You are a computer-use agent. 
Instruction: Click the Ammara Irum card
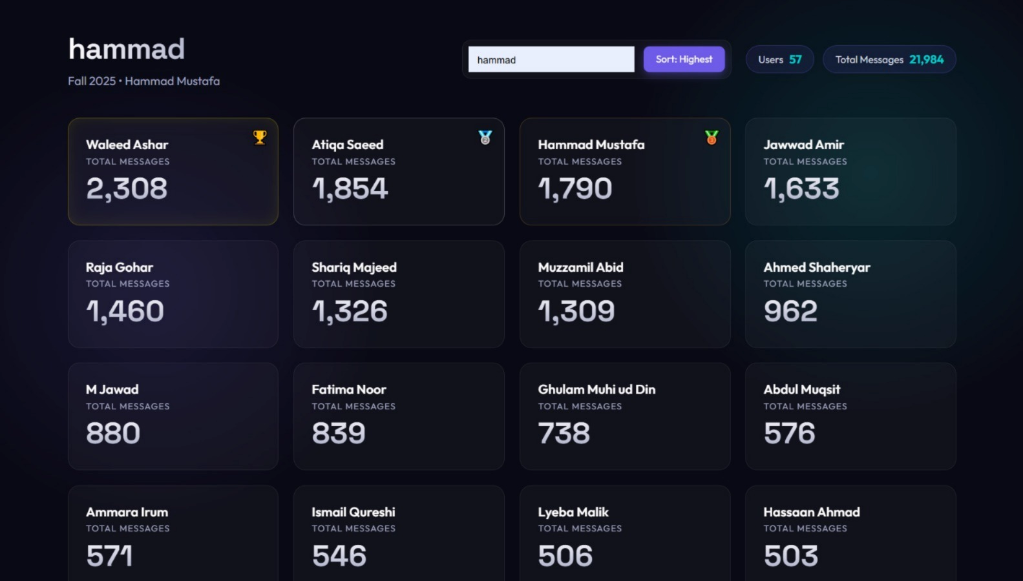pos(173,535)
